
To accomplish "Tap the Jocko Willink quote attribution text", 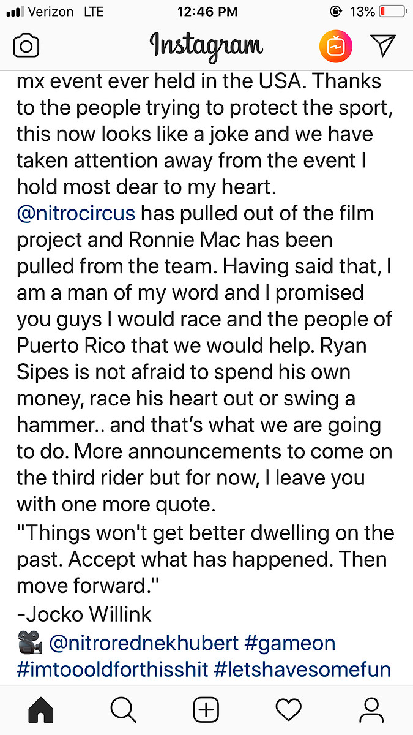I will coord(84,613).
